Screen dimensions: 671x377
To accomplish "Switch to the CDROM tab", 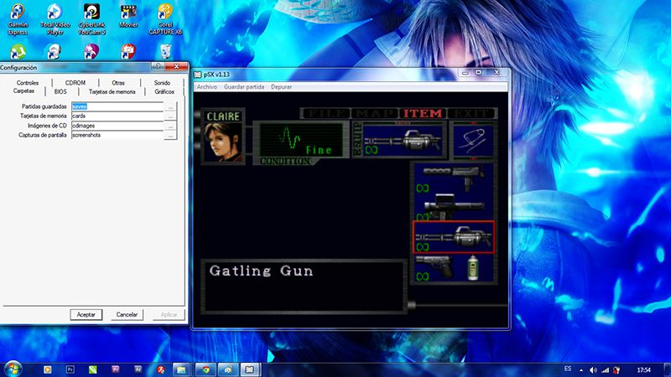I will [75, 82].
